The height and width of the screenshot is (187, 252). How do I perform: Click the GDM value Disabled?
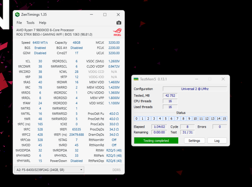tap(40, 53)
